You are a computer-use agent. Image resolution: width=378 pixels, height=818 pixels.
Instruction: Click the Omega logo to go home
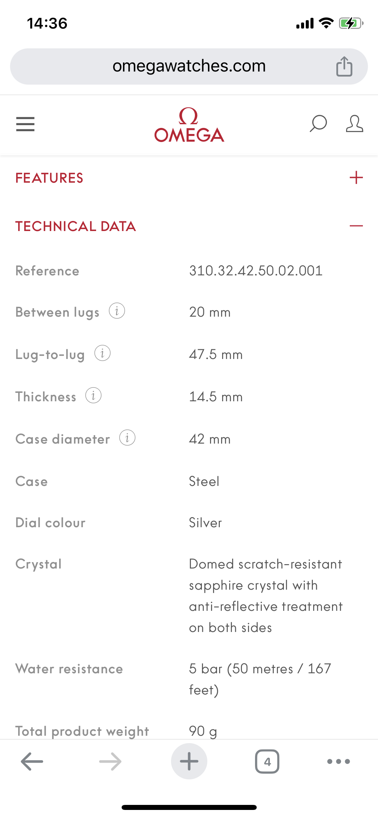(189, 125)
